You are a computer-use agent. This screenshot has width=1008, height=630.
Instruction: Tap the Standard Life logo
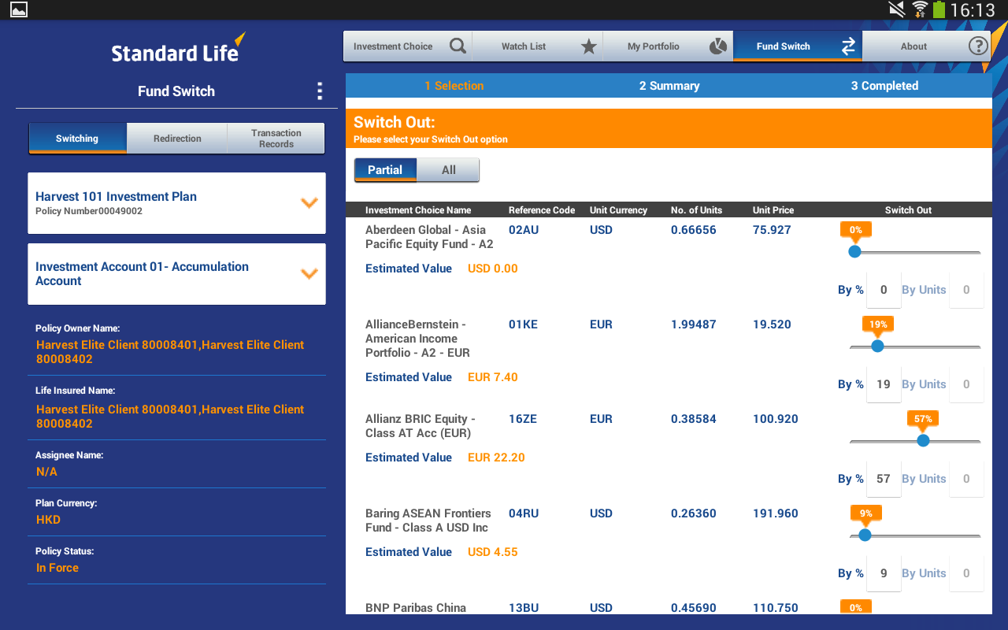pos(178,49)
